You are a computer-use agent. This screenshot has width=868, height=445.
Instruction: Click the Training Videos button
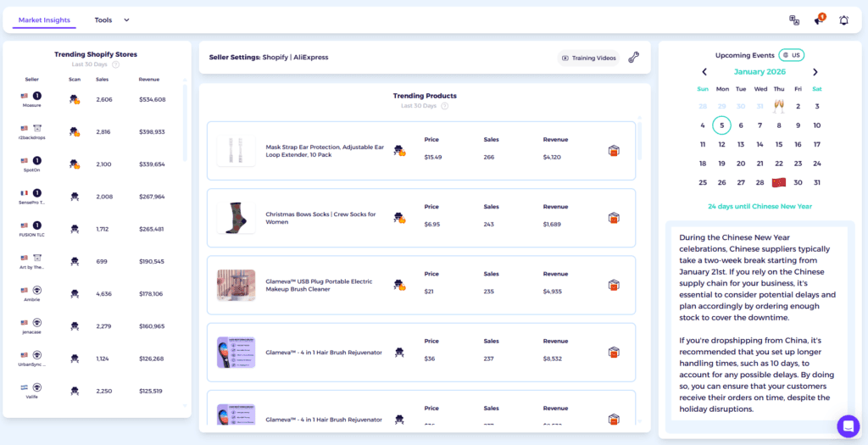point(588,58)
